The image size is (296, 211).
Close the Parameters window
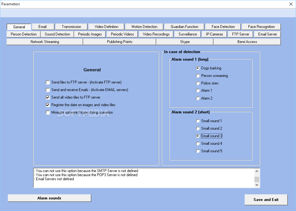coord(291,4)
